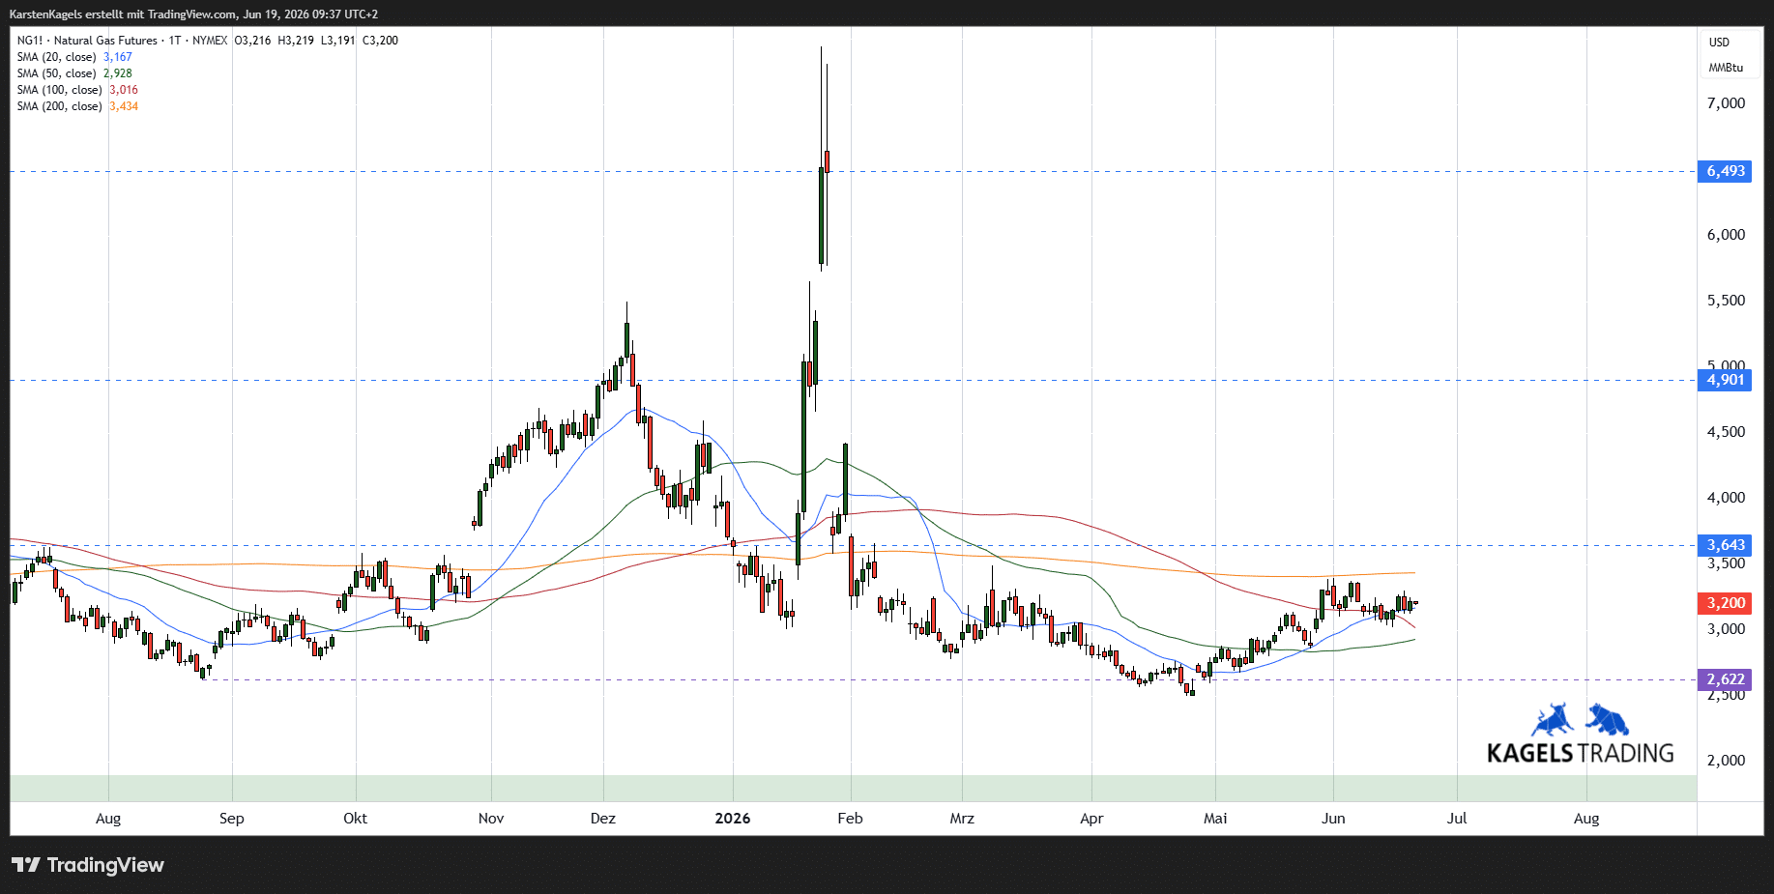Select the SMA (100, close) indicator legend
Screen dimensions: 1774x894
click(59, 90)
